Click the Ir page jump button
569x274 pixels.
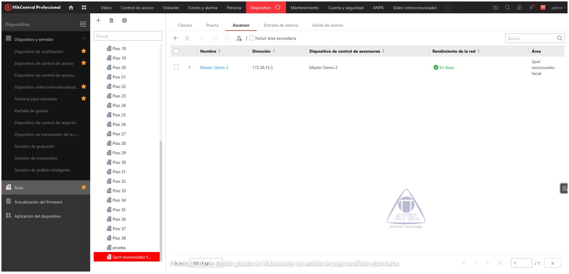[552, 263]
